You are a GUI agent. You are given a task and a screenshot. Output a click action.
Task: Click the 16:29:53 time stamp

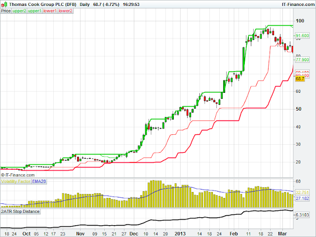pos(131,4)
